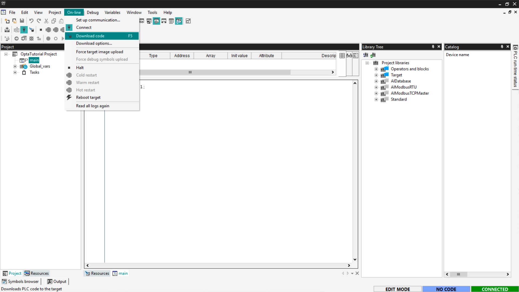Expand the AlModbusRTU library node
The width and height of the screenshot is (519, 292).
(376, 87)
